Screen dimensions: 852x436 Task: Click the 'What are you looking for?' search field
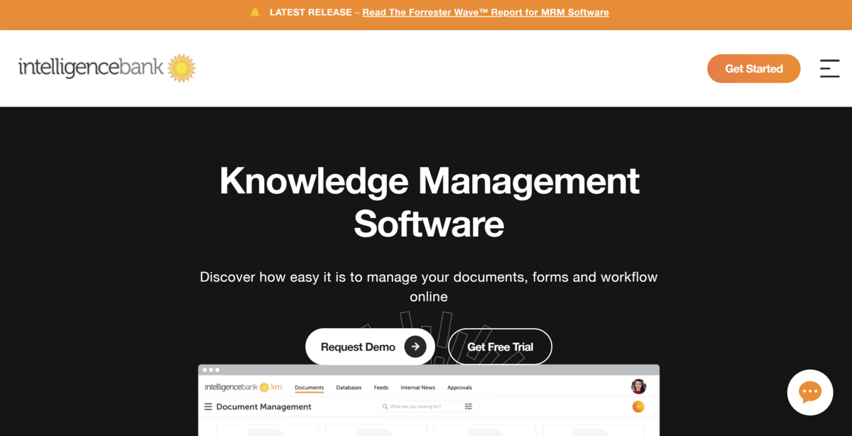point(429,407)
